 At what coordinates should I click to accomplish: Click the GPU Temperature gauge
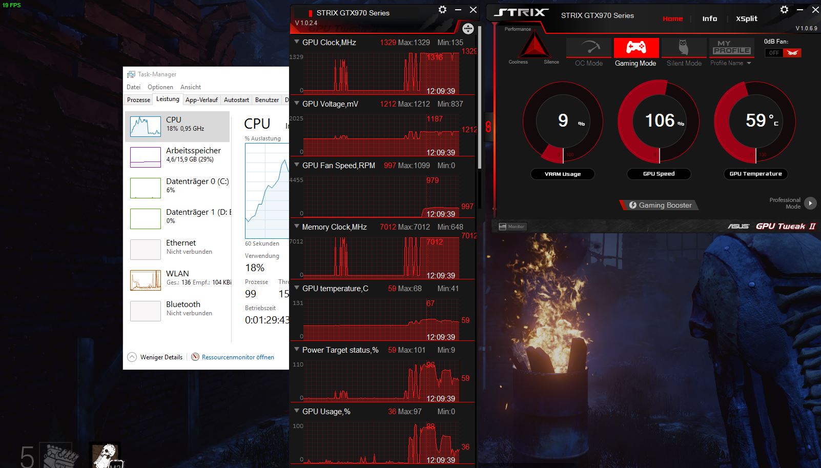[x=755, y=122]
